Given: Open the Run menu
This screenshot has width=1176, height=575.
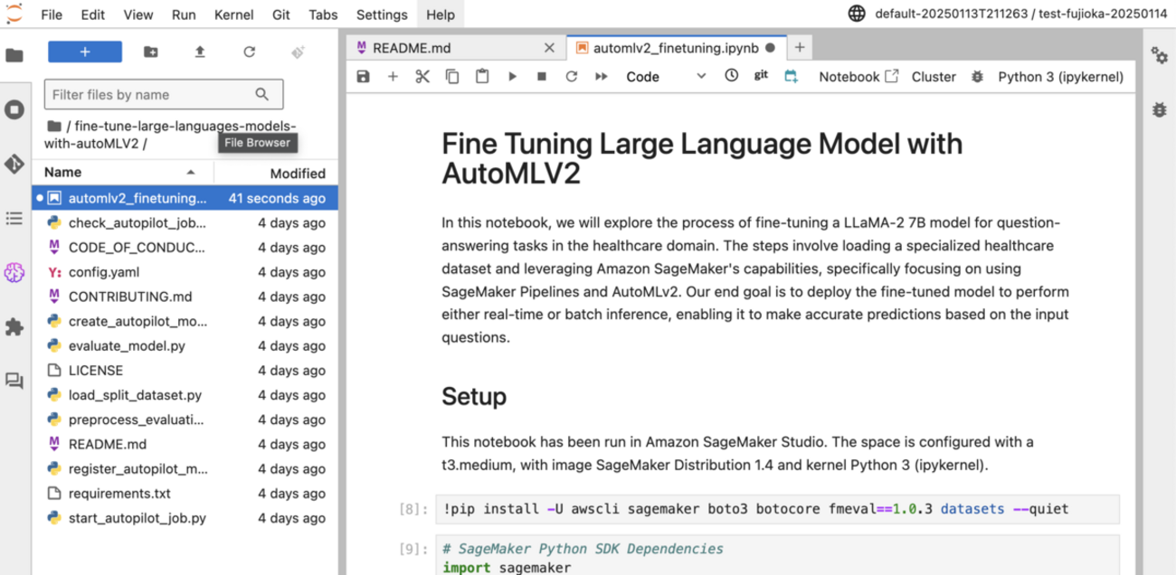Looking at the screenshot, I should pos(184,14).
